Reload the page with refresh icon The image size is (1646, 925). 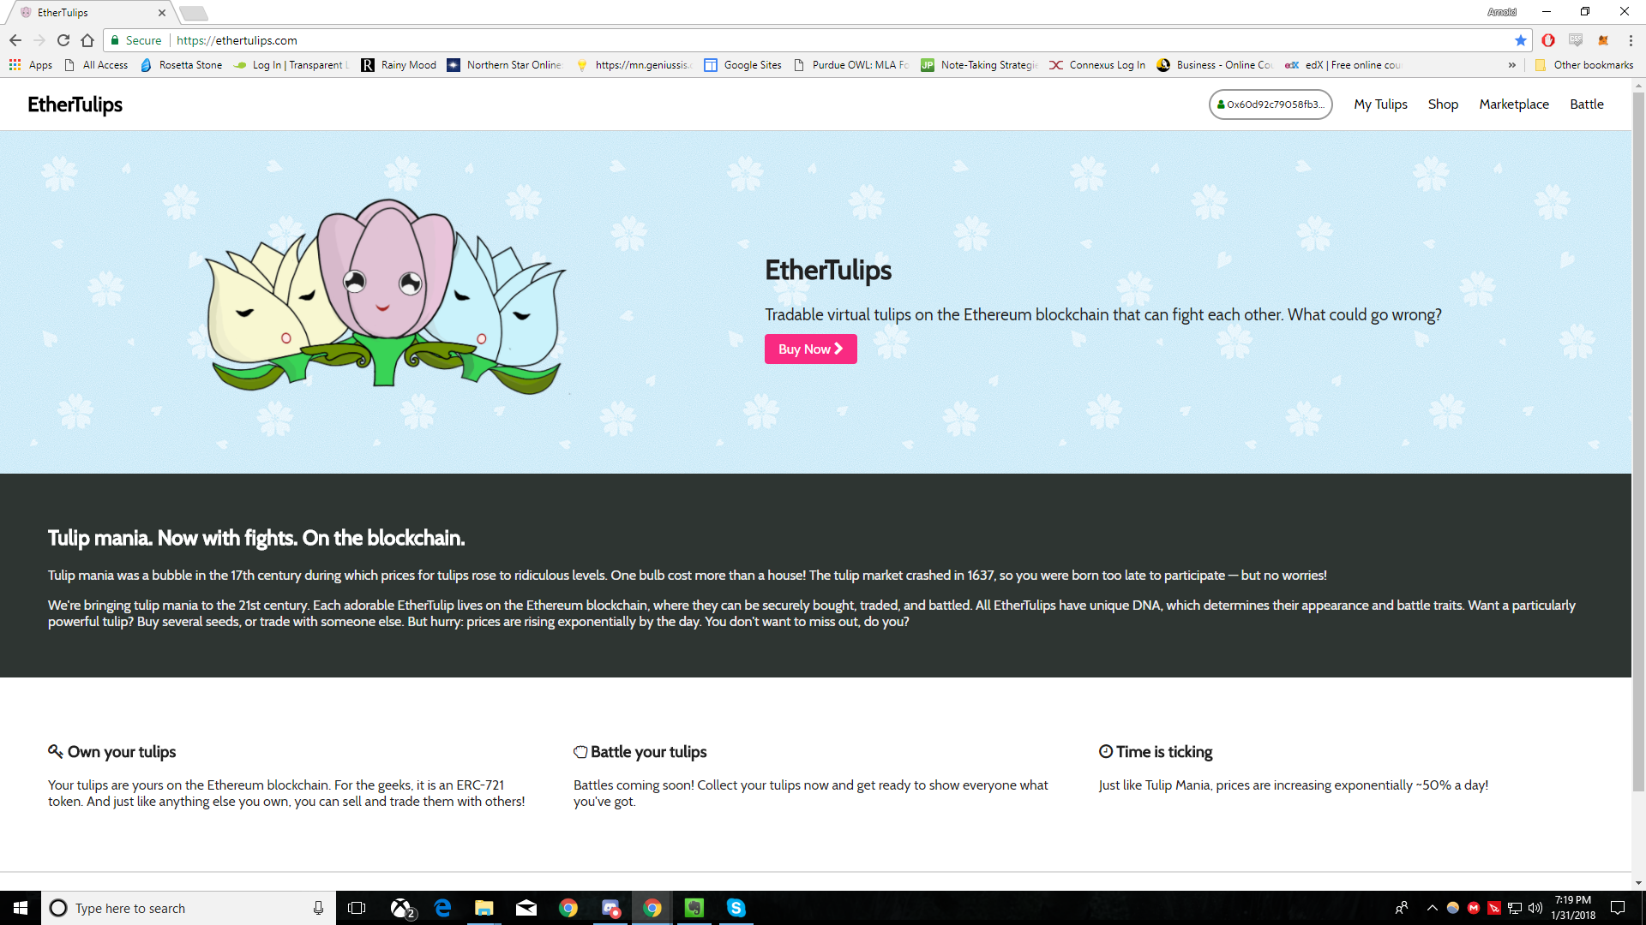63,40
